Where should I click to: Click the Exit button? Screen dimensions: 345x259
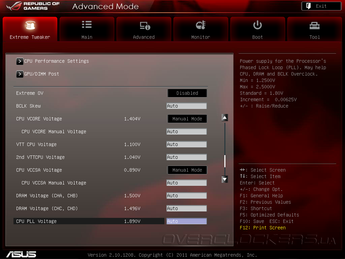[321, 6]
